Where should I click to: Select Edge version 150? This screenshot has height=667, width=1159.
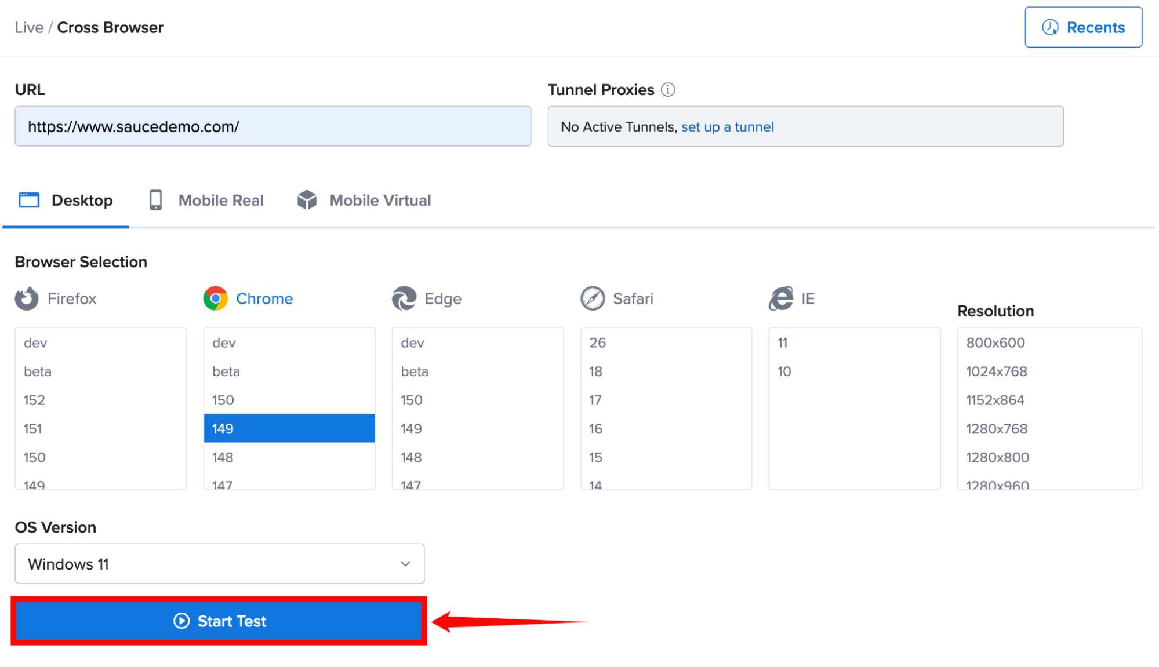click(x=478, y=400)
